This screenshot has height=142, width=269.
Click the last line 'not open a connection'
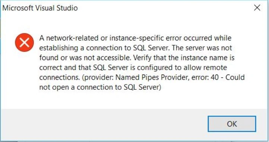pos(100,87)
